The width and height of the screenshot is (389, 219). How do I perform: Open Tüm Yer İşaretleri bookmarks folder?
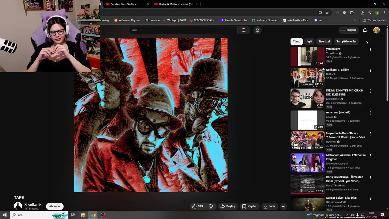374,20
